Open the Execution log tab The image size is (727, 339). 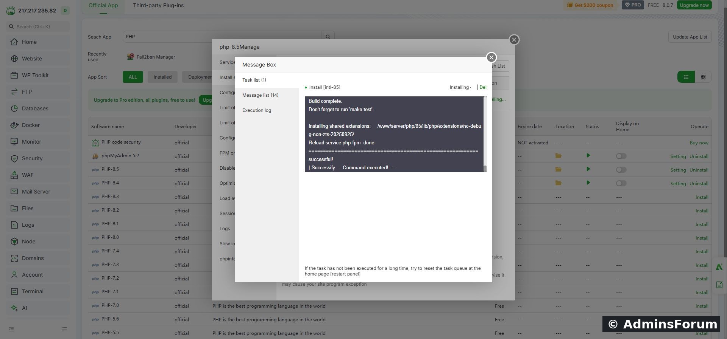267,110
